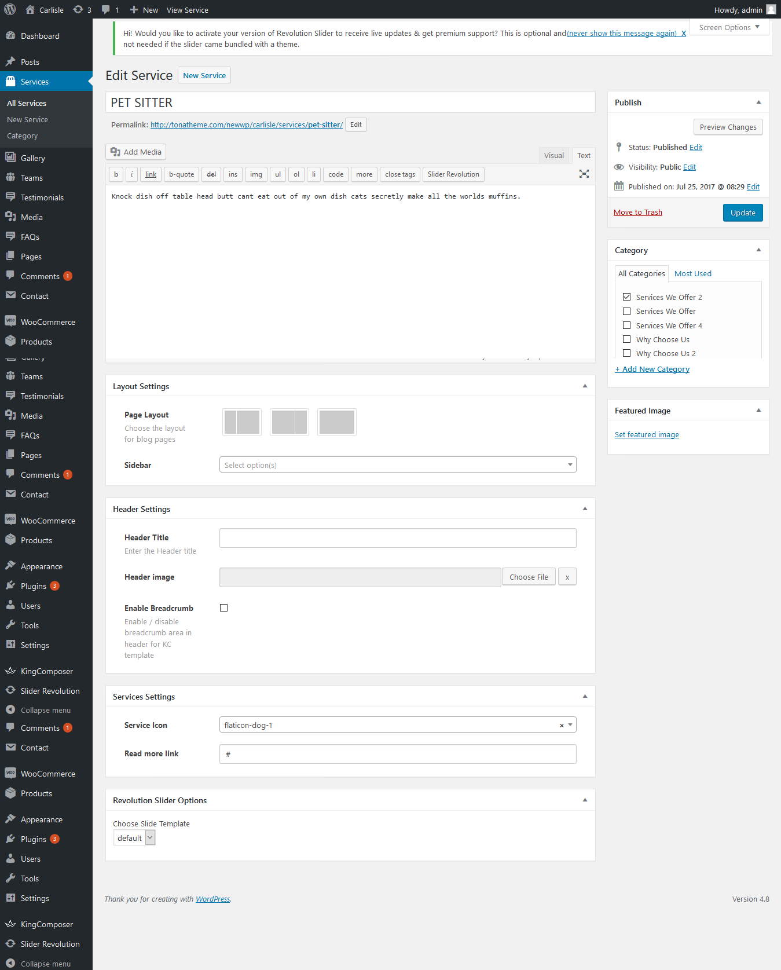Open the Sidebar select options dropdown
Image resolution: width=781 pixels, height=970 pixels.
397,465
